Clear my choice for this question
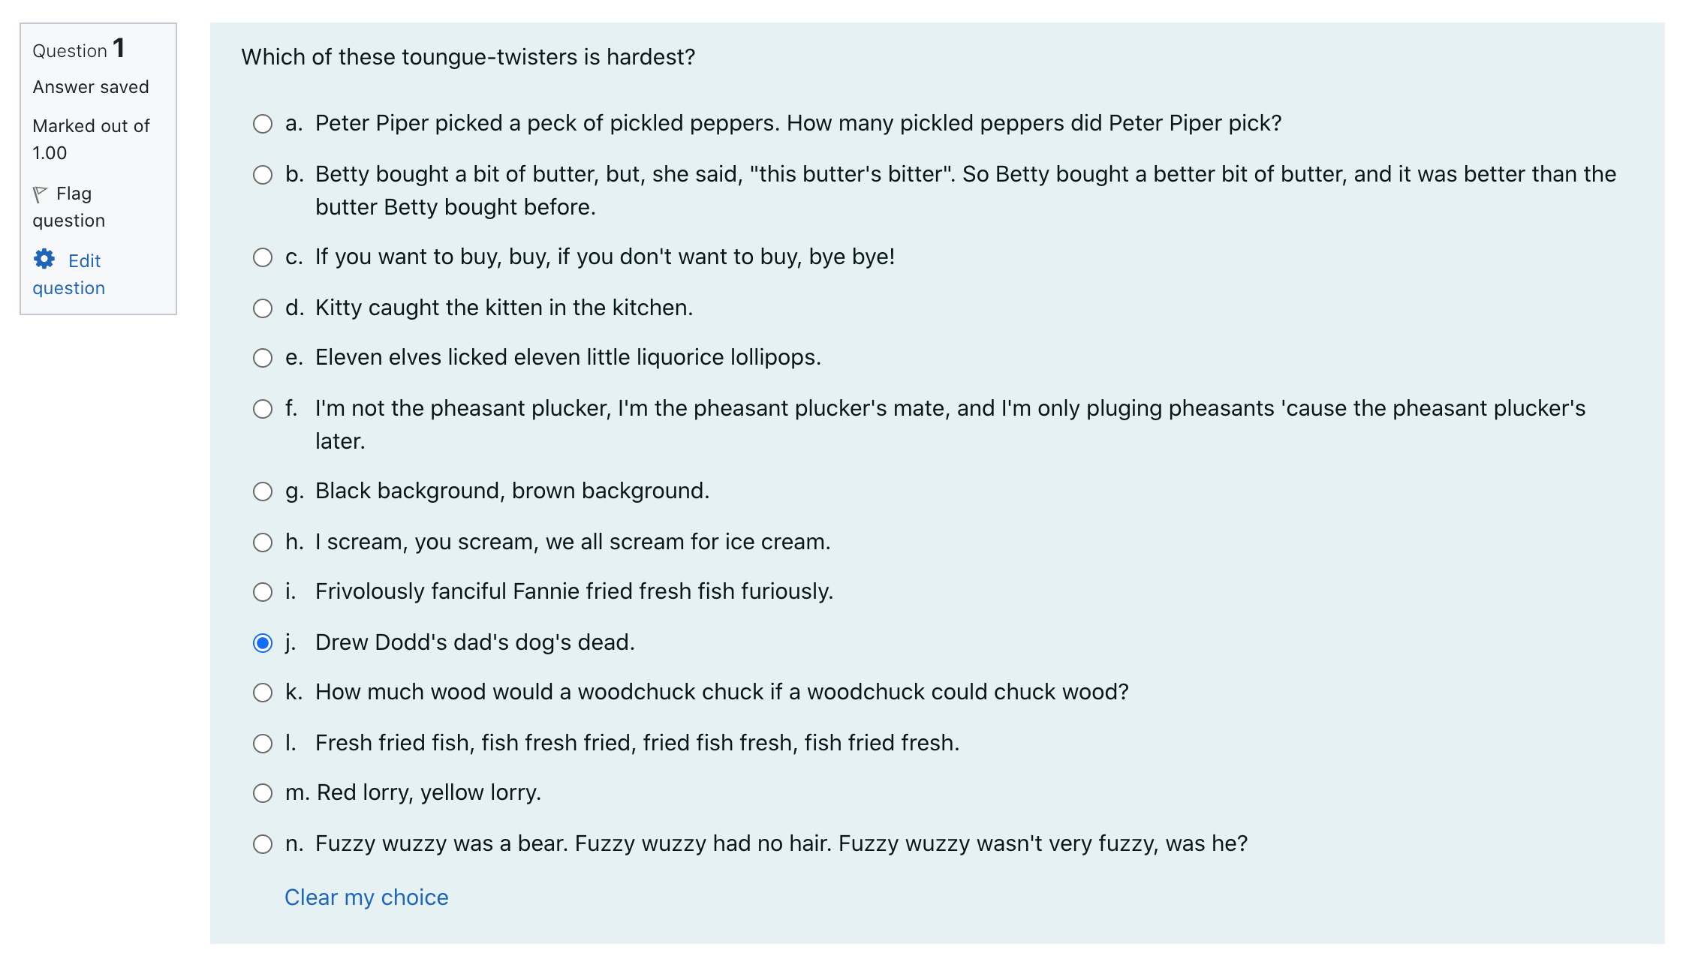The width and height of the screenshot is (1689, 980). 366,897
